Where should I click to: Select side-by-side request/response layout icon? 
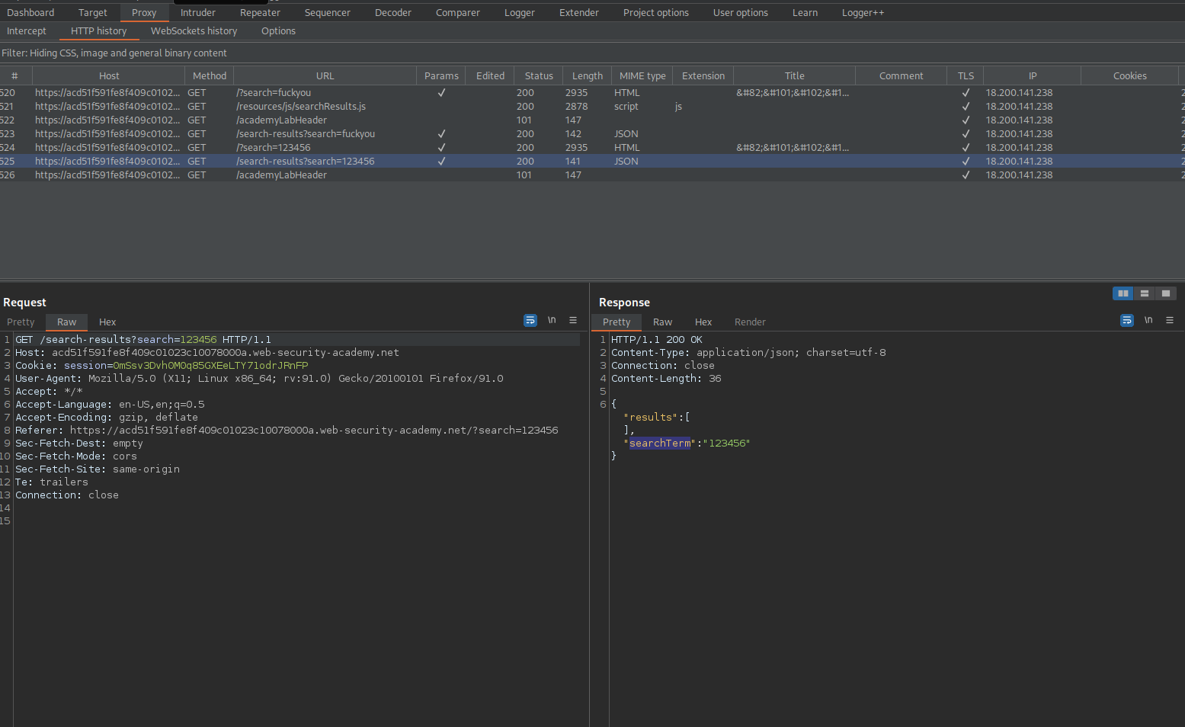(x=1123, y=293)
